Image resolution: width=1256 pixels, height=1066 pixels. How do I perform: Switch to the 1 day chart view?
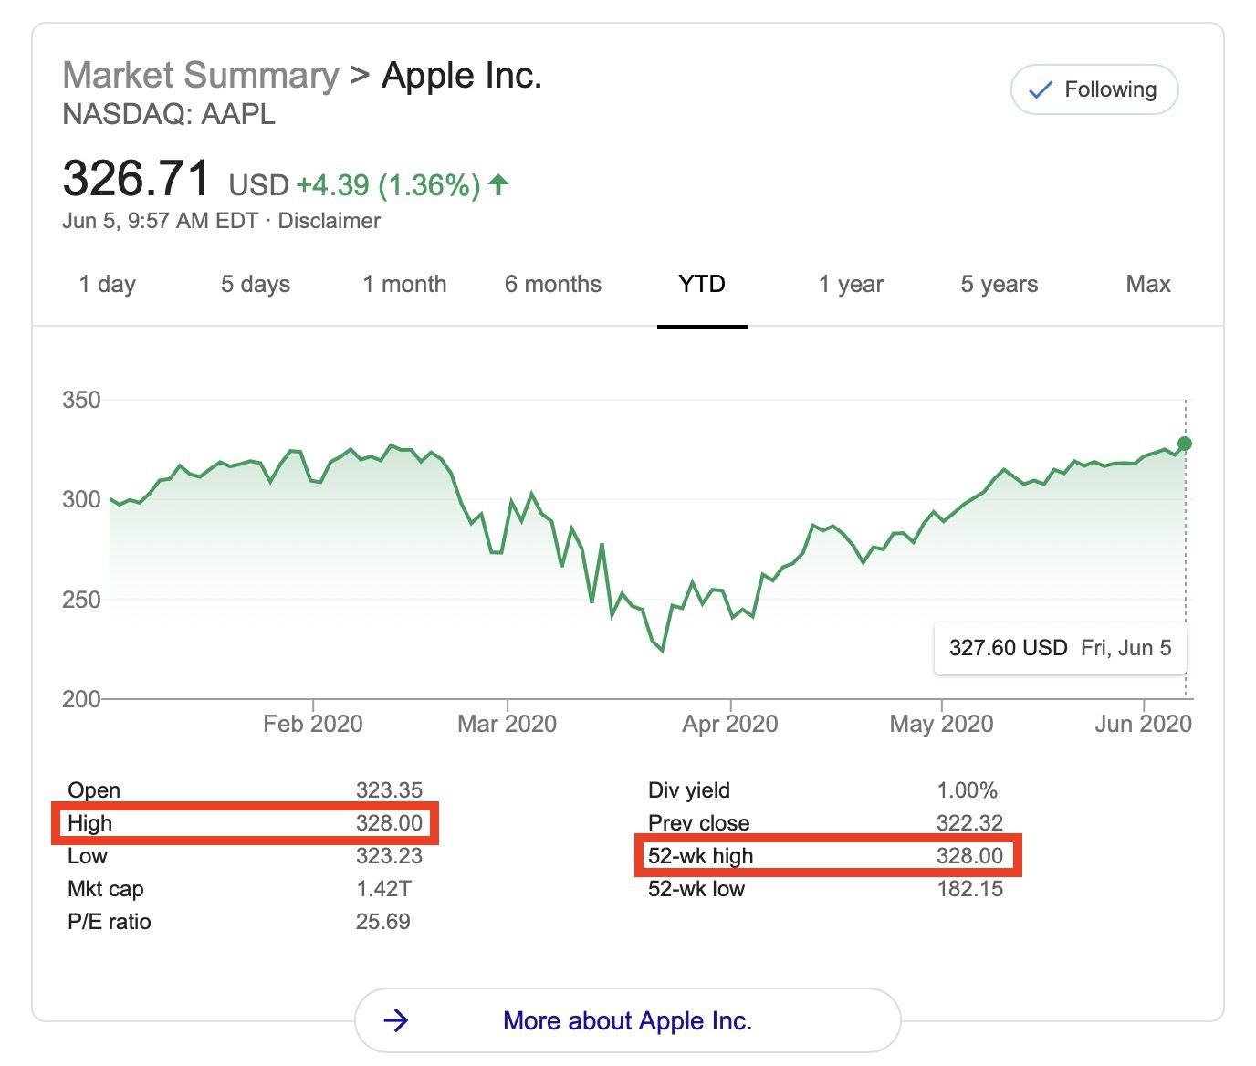click(107, 284)
